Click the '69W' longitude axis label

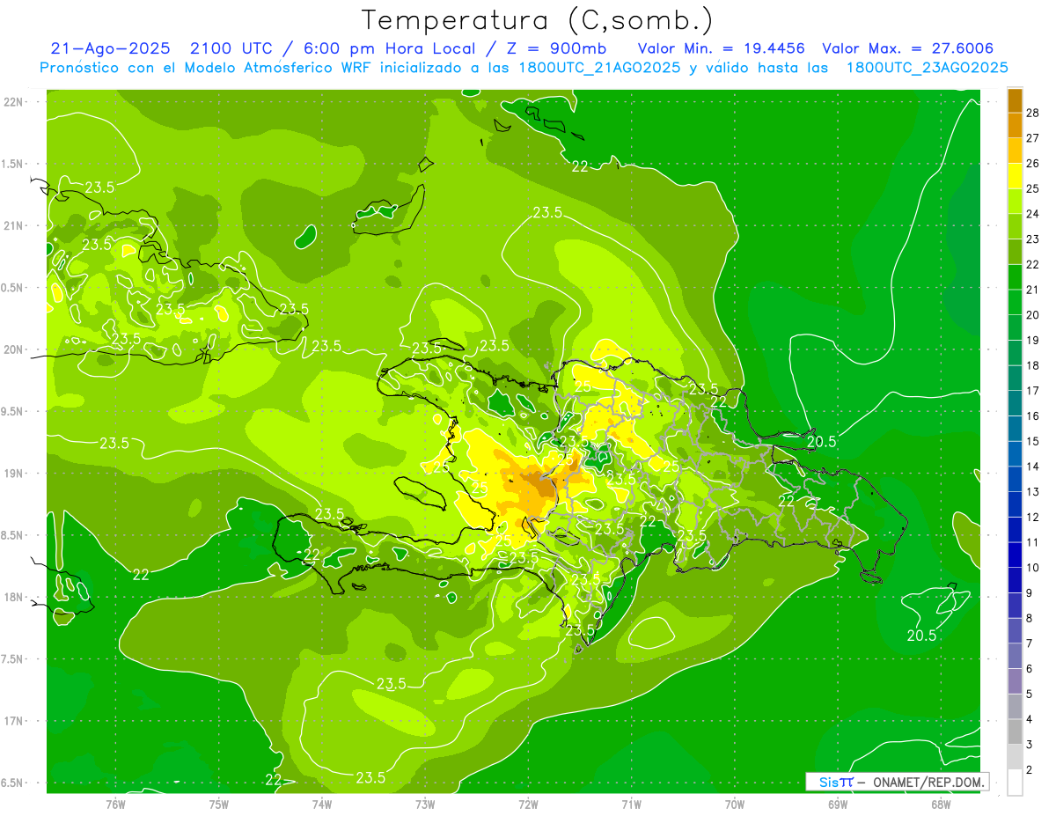click(x=838, y=805)
